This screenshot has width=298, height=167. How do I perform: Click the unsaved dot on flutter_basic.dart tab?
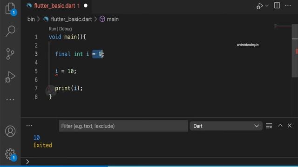click(x=86, y=6)
